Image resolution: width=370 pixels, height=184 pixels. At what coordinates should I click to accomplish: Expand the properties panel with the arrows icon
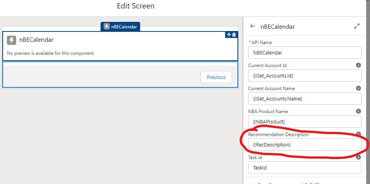point(357,26)
